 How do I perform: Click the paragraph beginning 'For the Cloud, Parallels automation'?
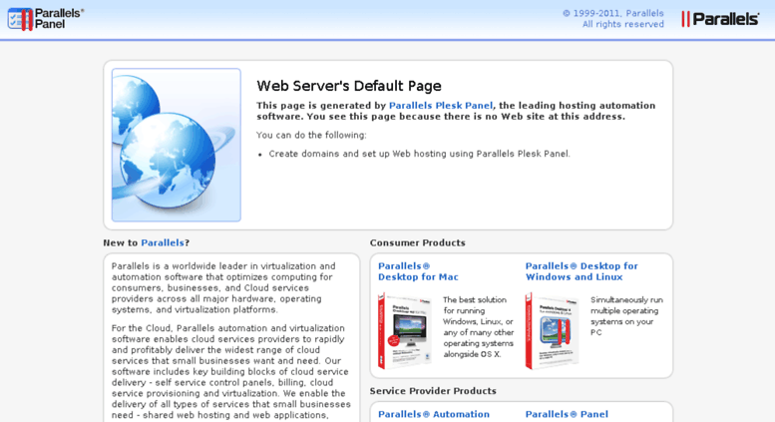click(x=230, y=371)
